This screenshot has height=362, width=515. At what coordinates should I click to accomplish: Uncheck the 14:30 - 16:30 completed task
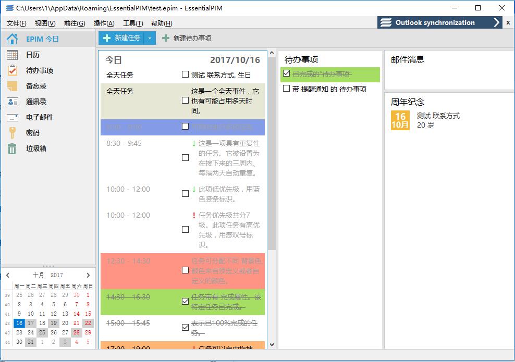[185, 301]
